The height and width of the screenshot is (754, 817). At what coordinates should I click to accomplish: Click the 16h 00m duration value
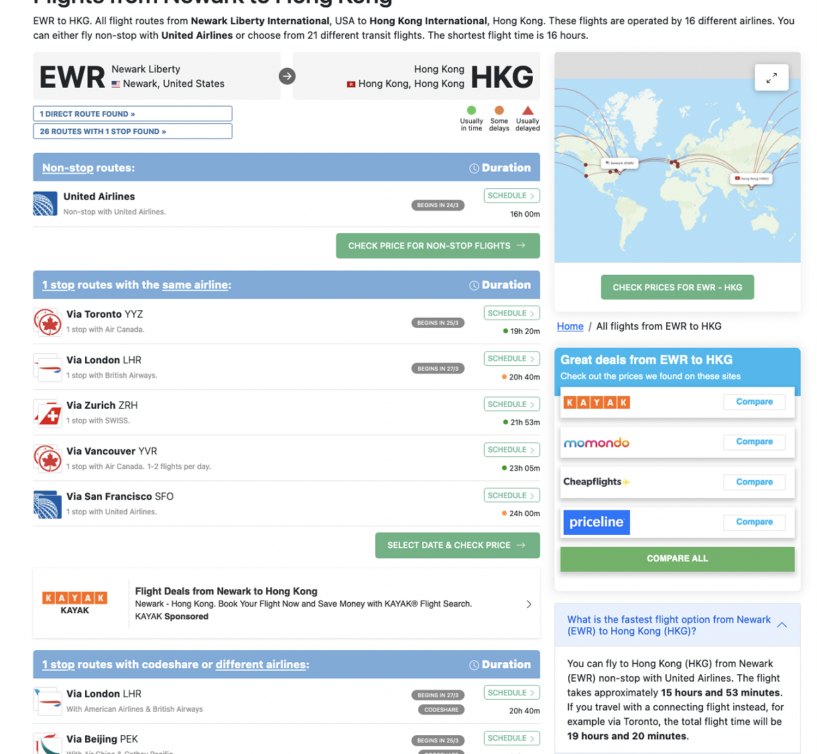pyautogui.click(x=525, y=214)
